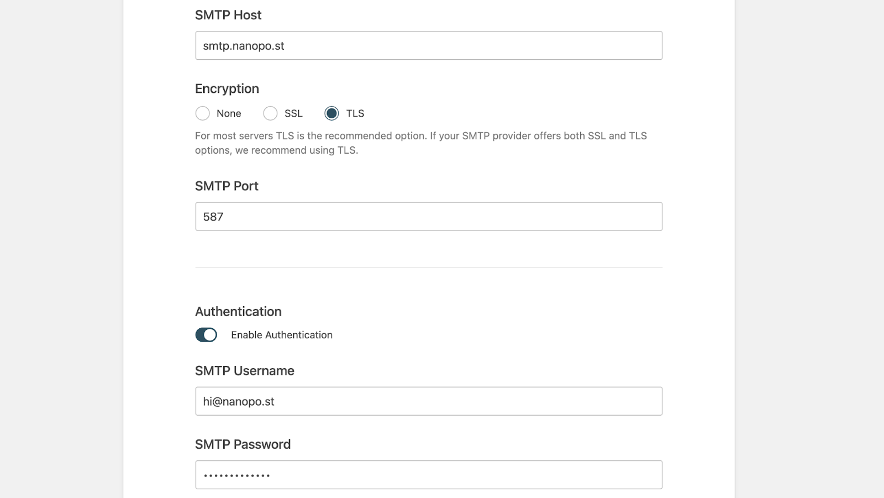Focus the SMTP Password field
This screenshot has width=884, height=498.
[429, 475]
